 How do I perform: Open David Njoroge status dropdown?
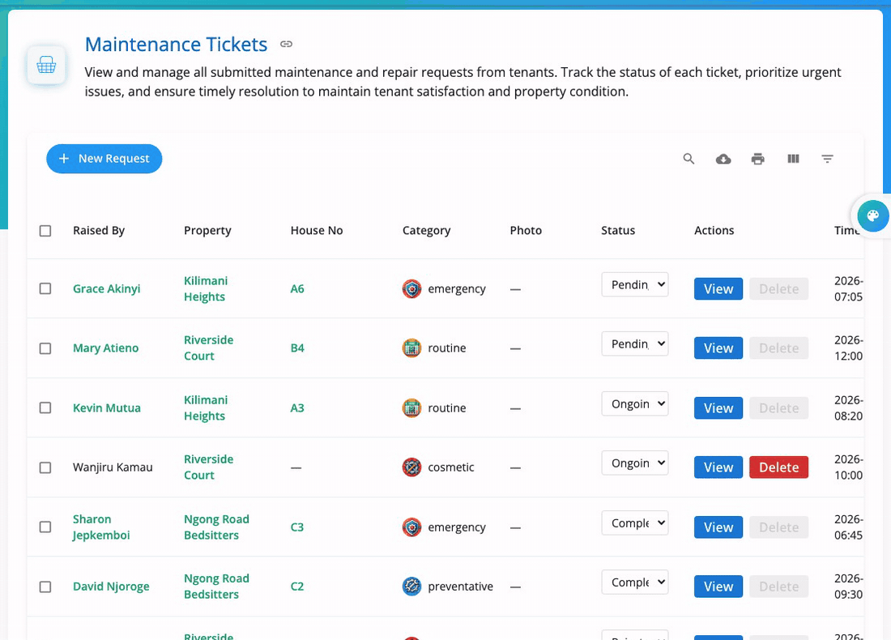pos(635,582)
